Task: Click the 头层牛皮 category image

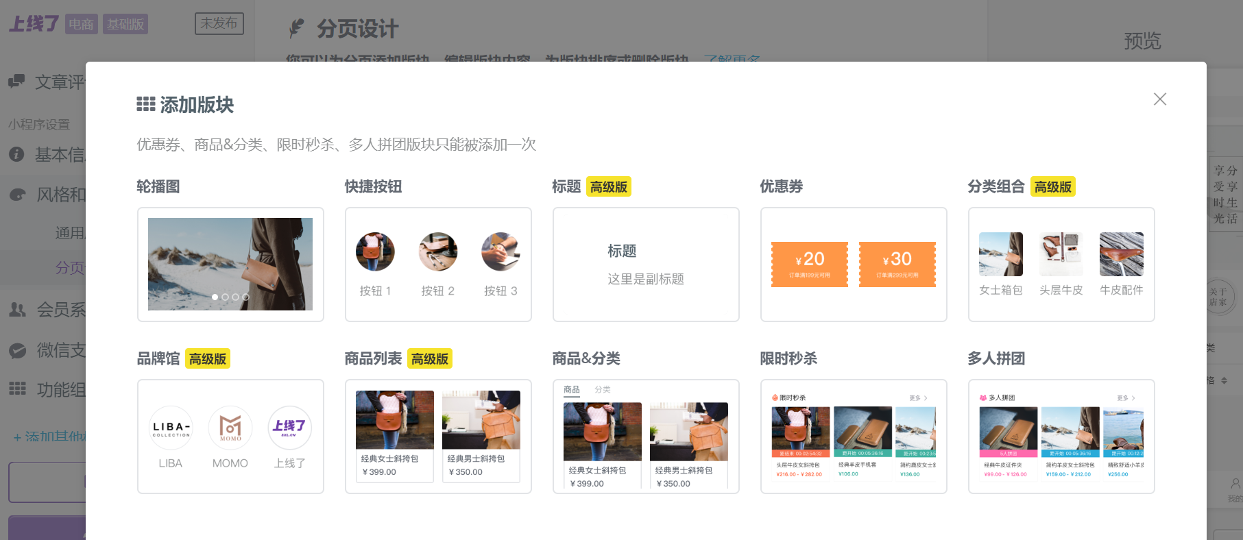Action: [1061, 254]
